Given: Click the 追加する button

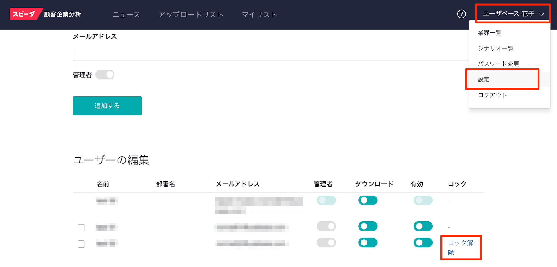Looking at the screenshot, I should (x=107, y=106).
